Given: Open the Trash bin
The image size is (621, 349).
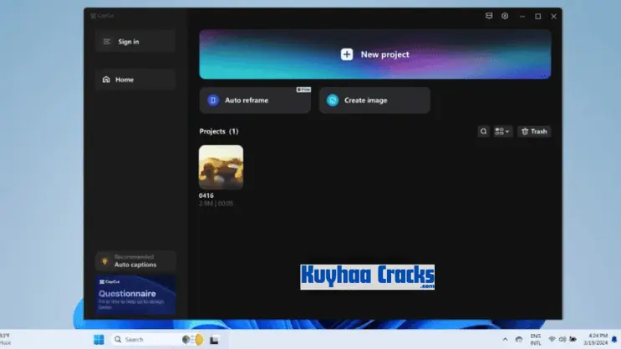Looking at the screenshot, I should [533, 131].
